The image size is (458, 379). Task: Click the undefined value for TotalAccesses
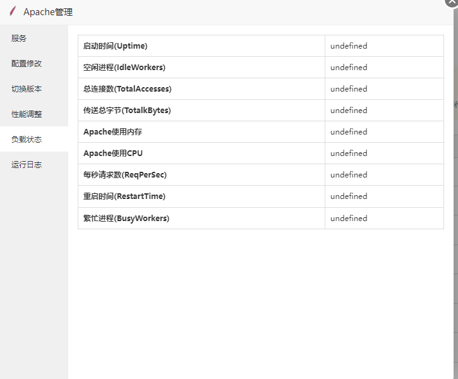pos(349,89)
